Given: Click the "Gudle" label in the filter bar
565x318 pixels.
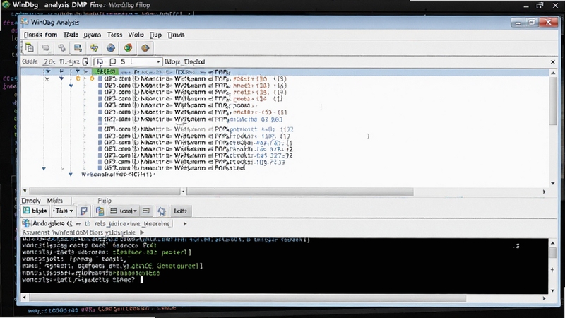Looking at the screenshot, I should [x=30, y=61].
